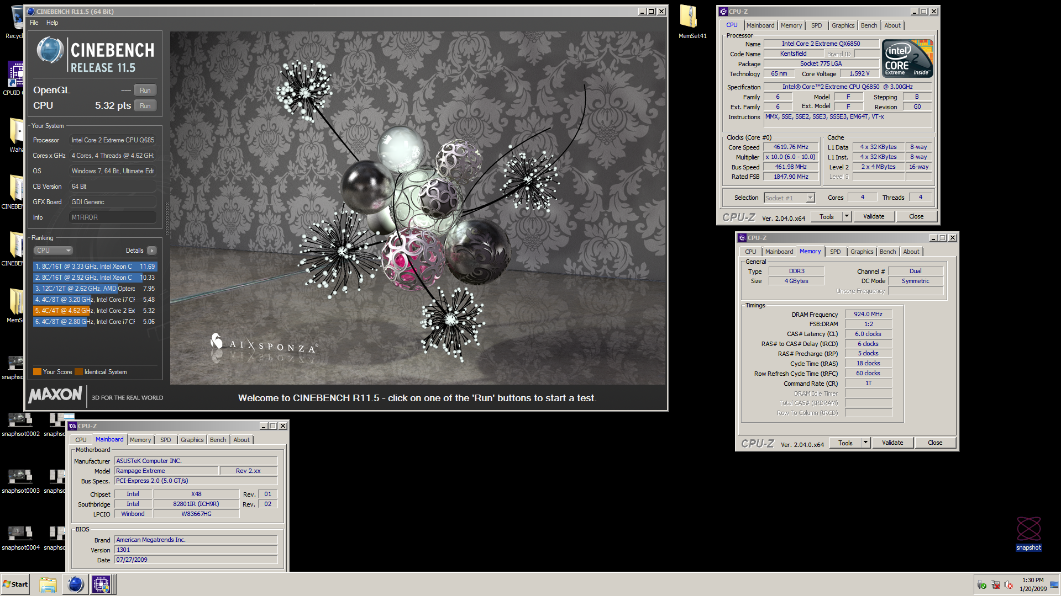Click the MAXON logo

(x=55, y=395)
